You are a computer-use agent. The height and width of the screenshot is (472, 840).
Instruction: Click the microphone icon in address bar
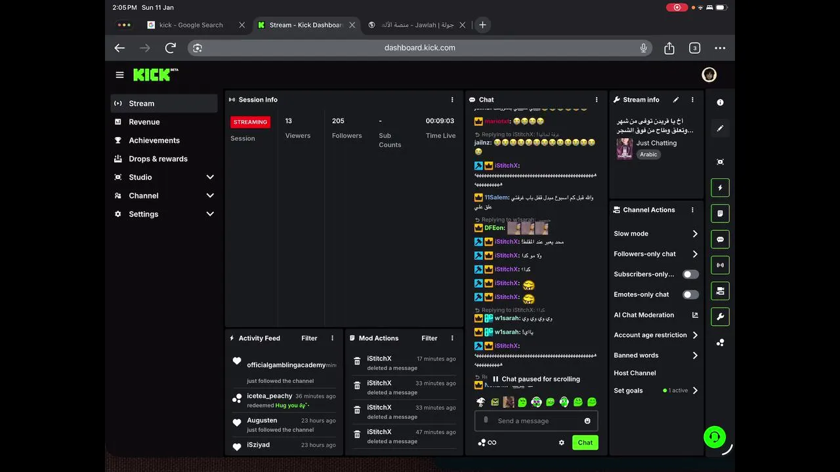tap(644, 48)
